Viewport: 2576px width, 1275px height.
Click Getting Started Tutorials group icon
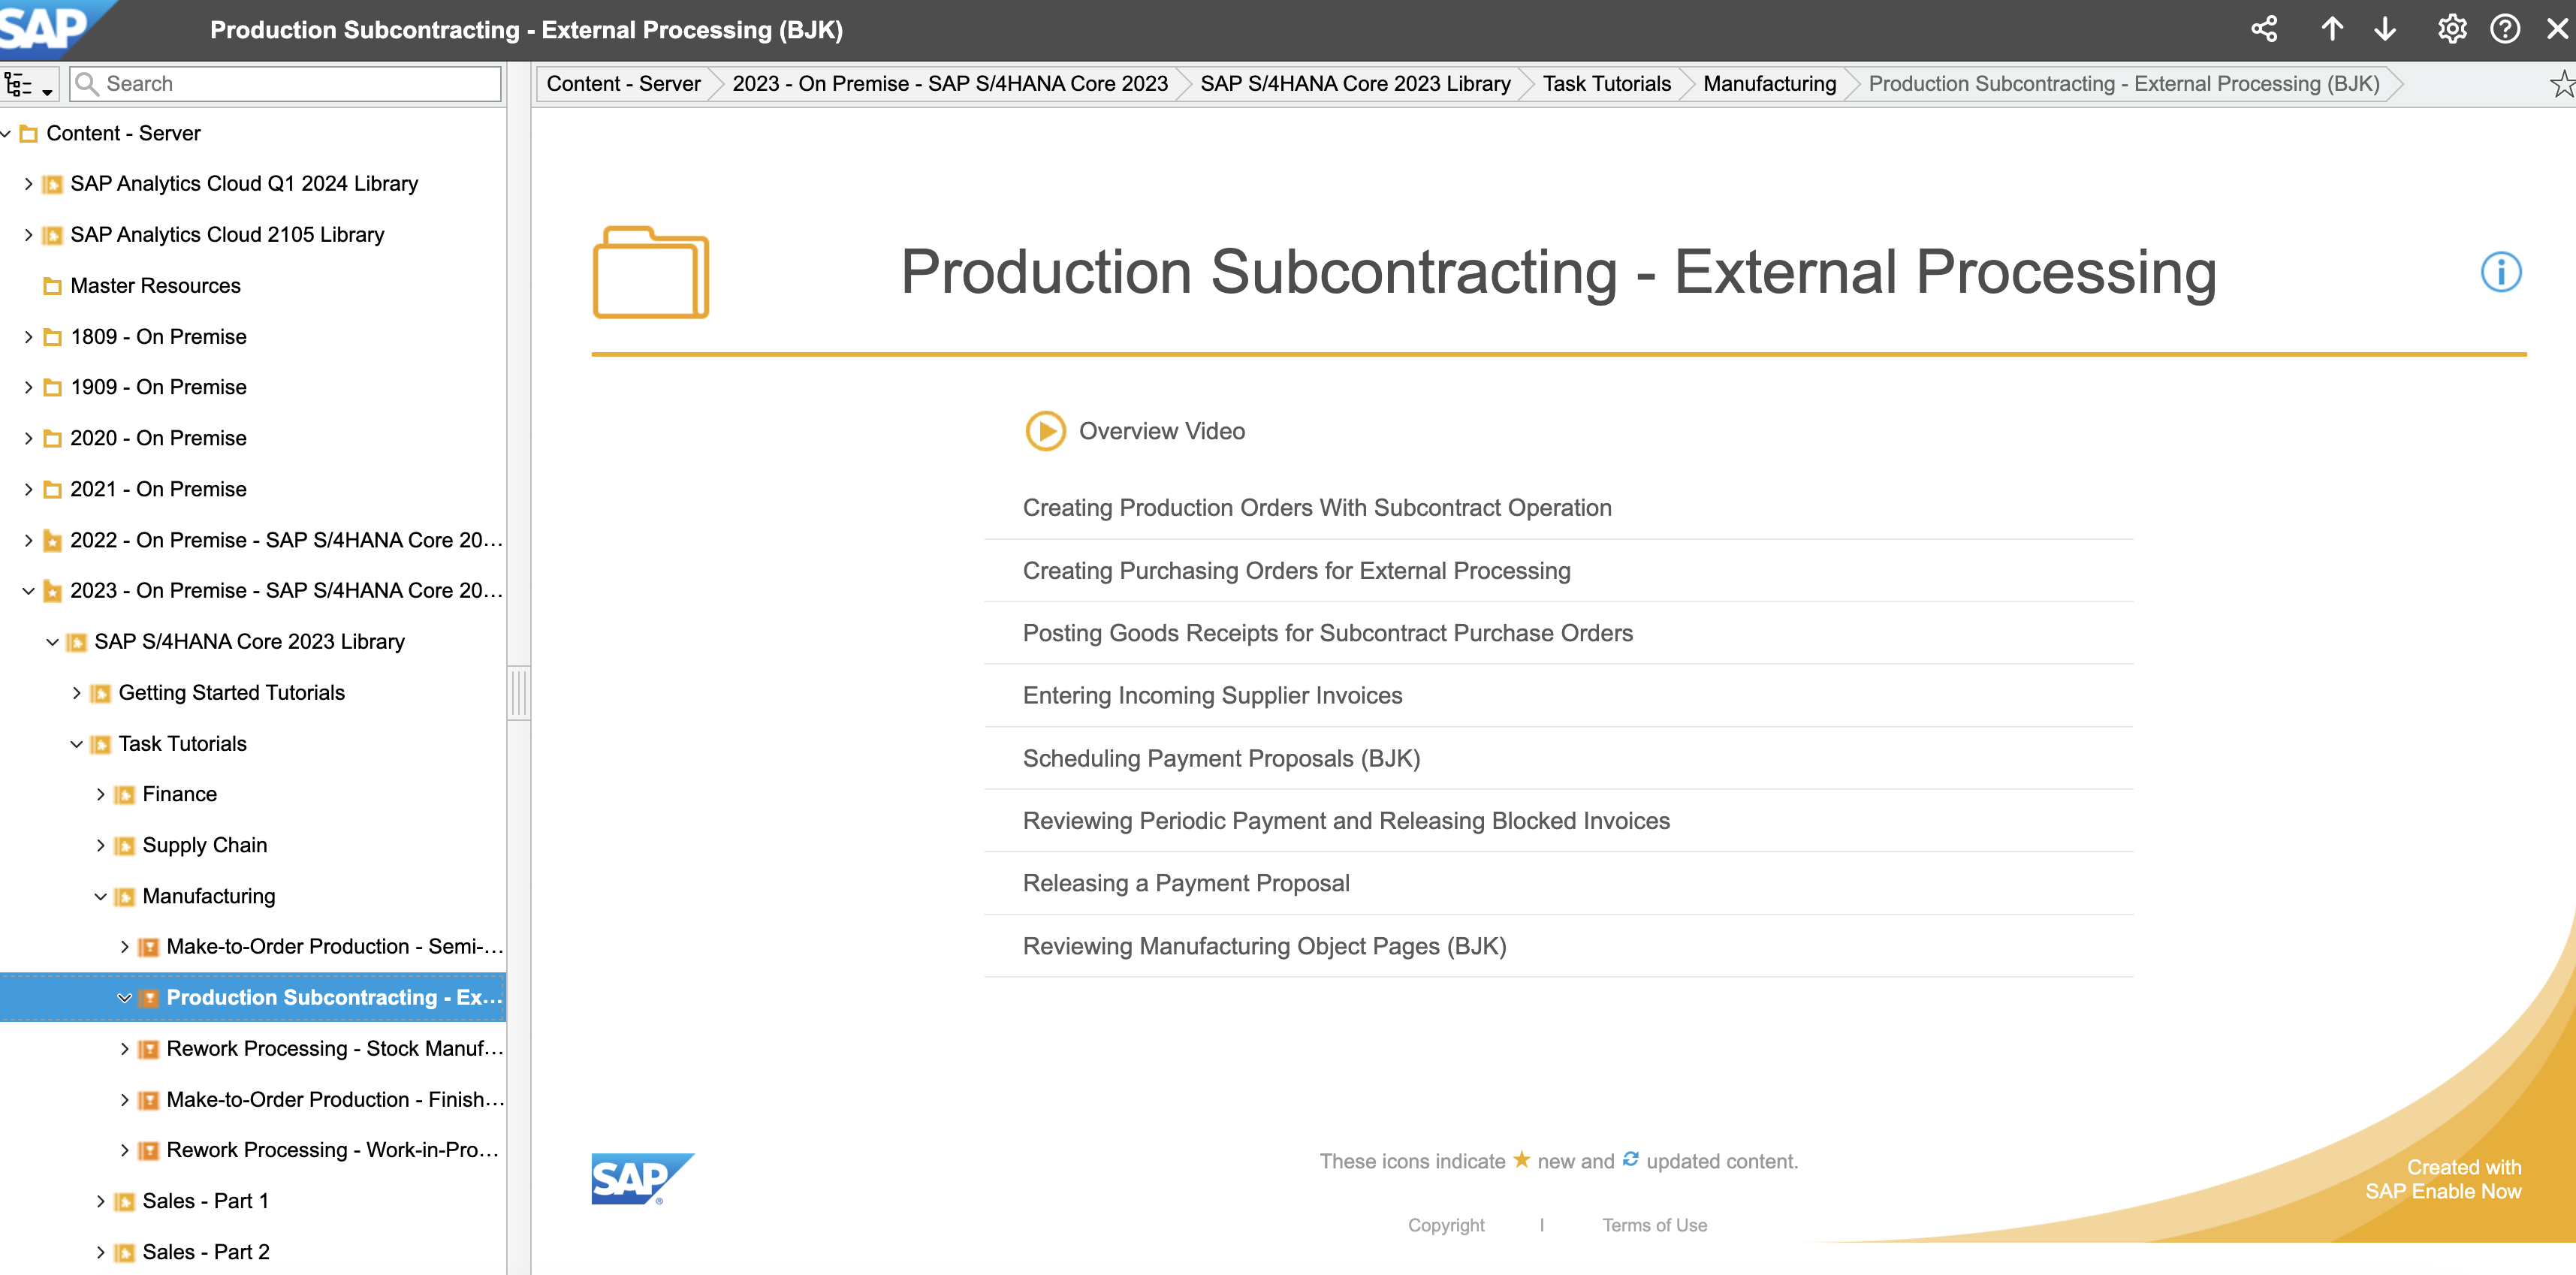(x=101, y=694)
